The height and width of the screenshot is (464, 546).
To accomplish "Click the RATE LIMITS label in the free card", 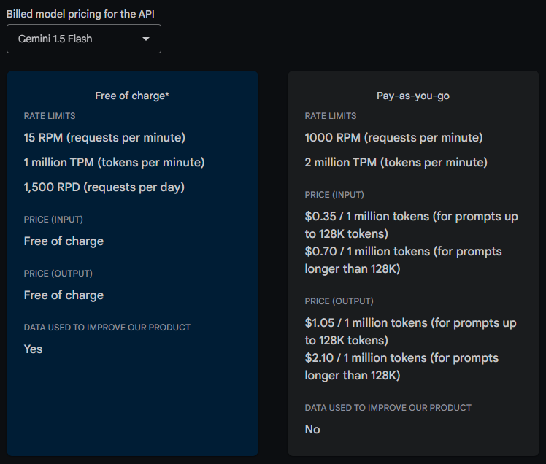I will [50, 116].
